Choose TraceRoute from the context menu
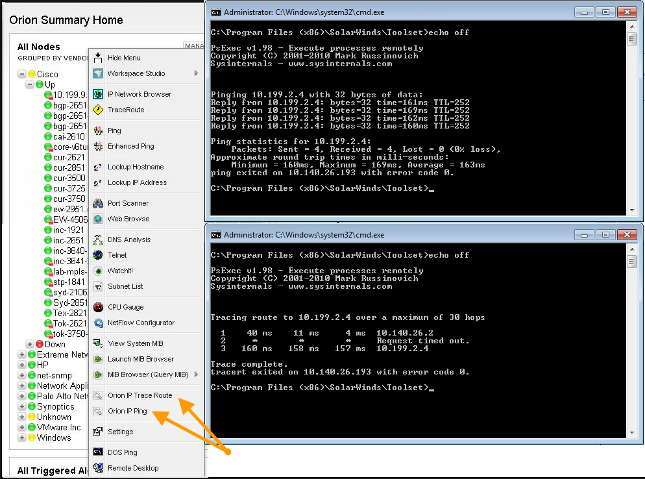645x479 pixels. tap(126, 110)
